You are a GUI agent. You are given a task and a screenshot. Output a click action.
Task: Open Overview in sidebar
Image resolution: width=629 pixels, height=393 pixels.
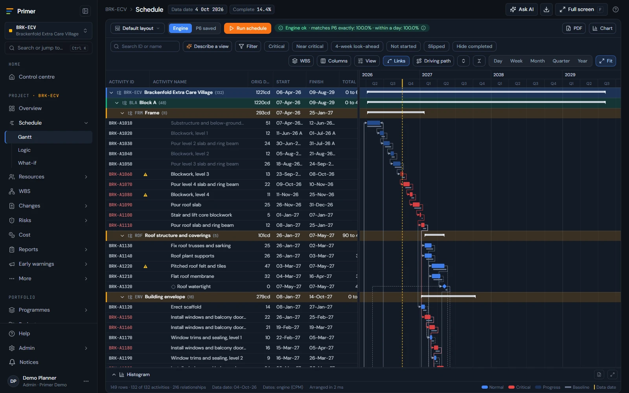(49, 108)
